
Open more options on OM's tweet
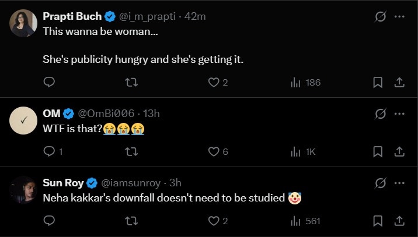pyautogui.click(x=400, y=113)
